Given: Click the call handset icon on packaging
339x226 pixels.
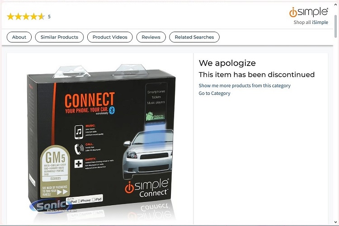Looking at the screenshot, I should (79, 149).
